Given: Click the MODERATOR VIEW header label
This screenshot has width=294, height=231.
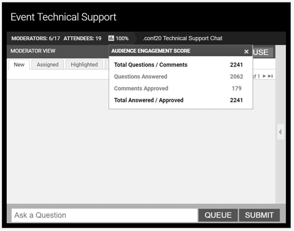Looking at the screenshot, I should pyautogui.click(x=33, y=51).
